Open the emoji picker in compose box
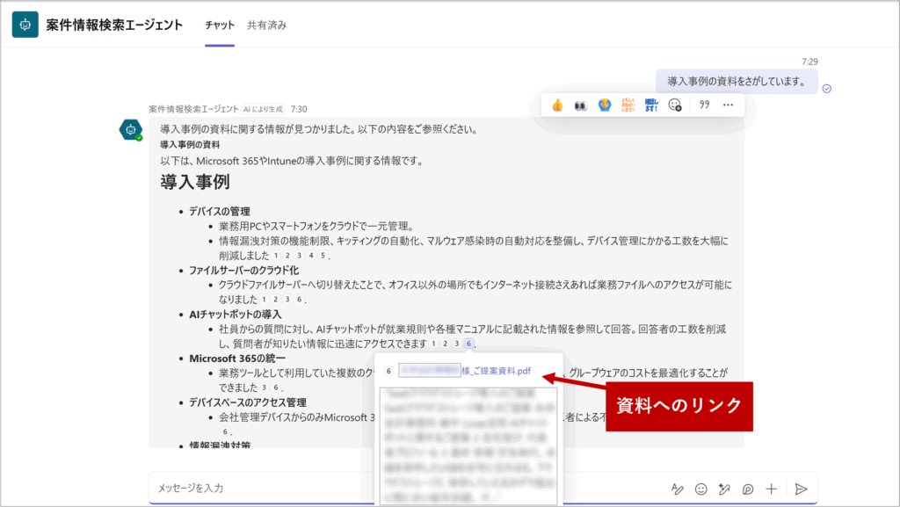 [700, 489]
